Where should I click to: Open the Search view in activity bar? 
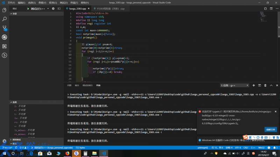5,19
